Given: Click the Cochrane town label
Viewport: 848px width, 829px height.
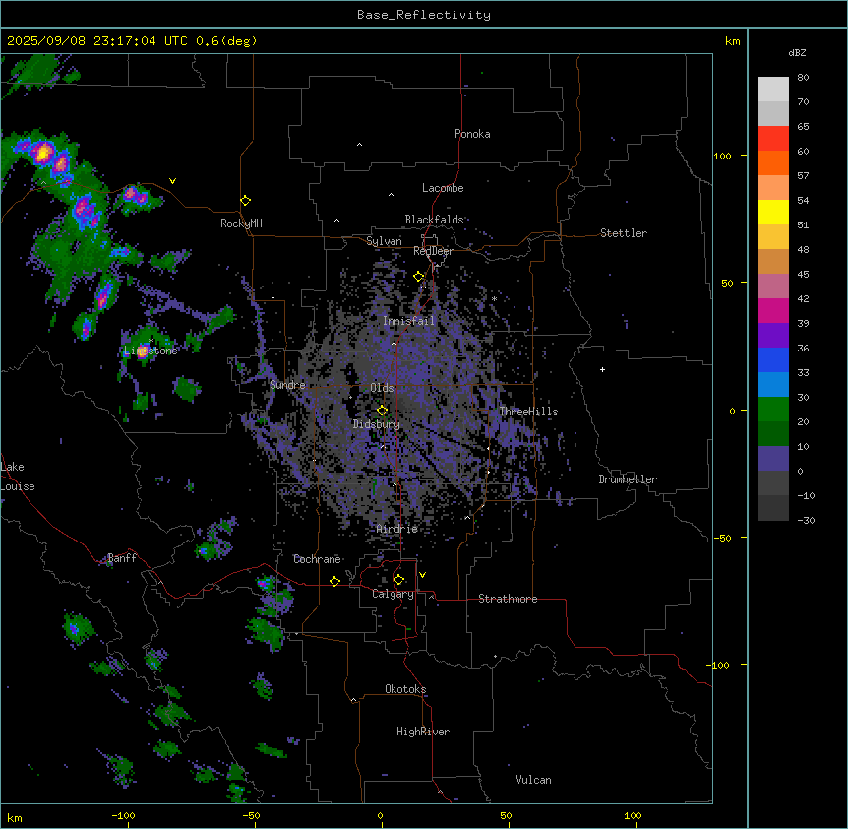Looking at the screenshot, I should point(317,559).
